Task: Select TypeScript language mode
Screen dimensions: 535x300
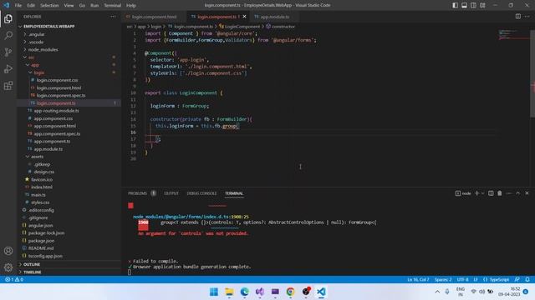Action: pos(499,279)
